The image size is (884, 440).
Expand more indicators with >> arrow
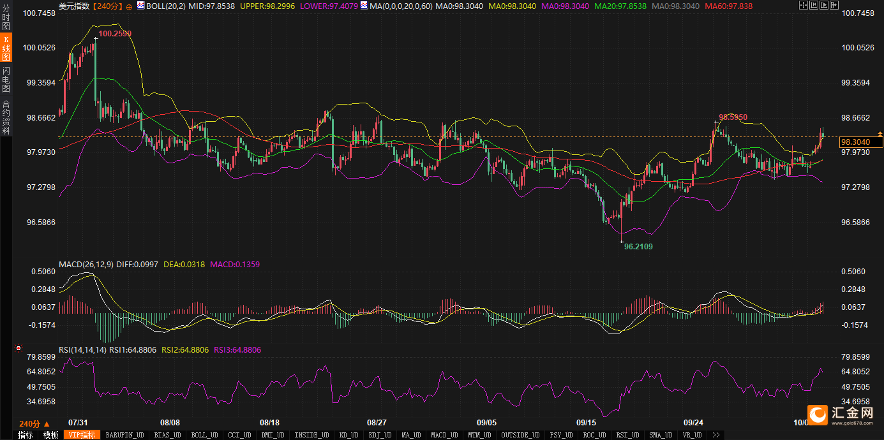coord(716,435)
